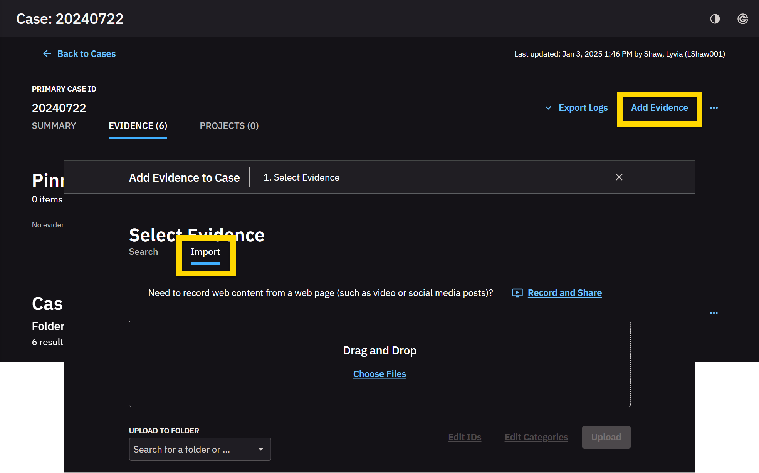The height and width of the screenshot is (473, 759).
Task: Switch to Search tab in dialog
Action: [143, 252]
